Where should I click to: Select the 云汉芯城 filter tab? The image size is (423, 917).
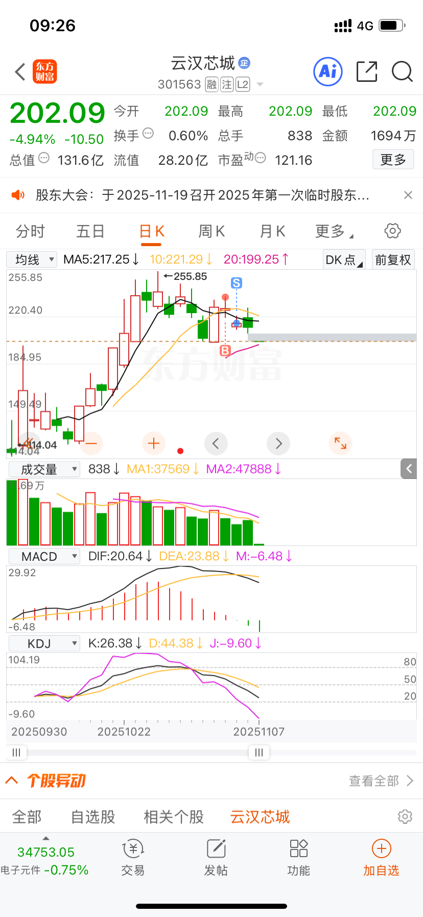point(260,817)
